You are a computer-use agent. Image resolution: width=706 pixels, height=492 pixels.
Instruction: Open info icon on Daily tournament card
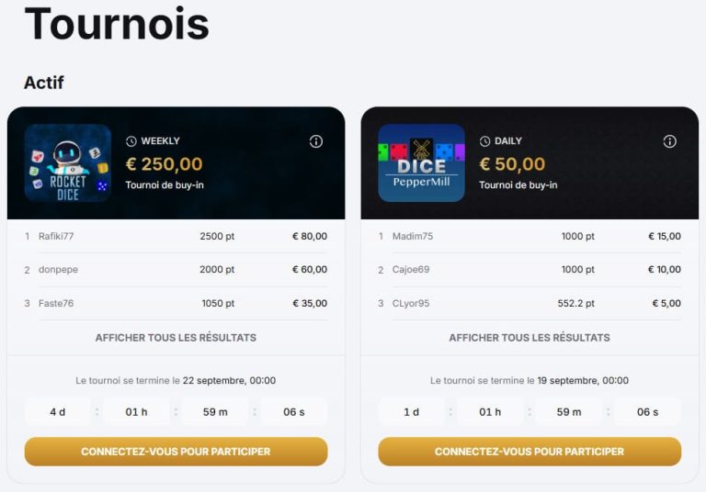pos(669,141)
